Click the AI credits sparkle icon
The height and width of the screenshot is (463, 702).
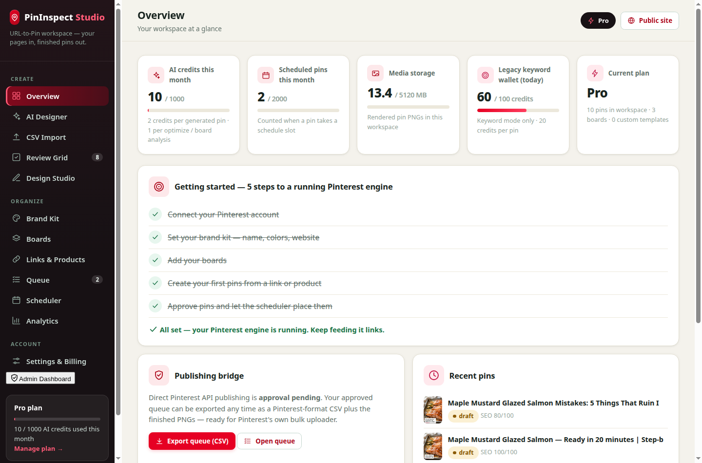tap(156, 75)
